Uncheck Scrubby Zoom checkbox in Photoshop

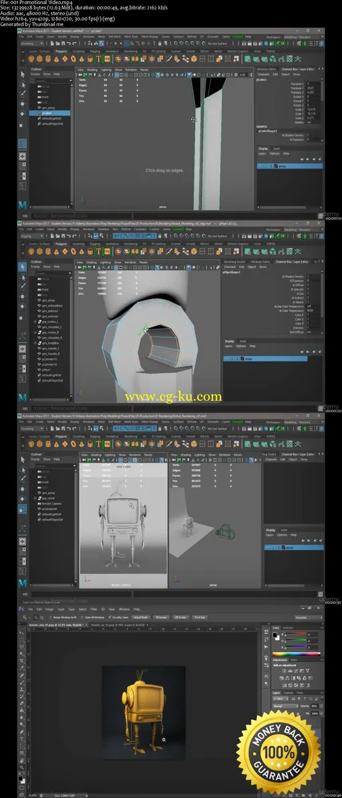[x=110, y=617]
